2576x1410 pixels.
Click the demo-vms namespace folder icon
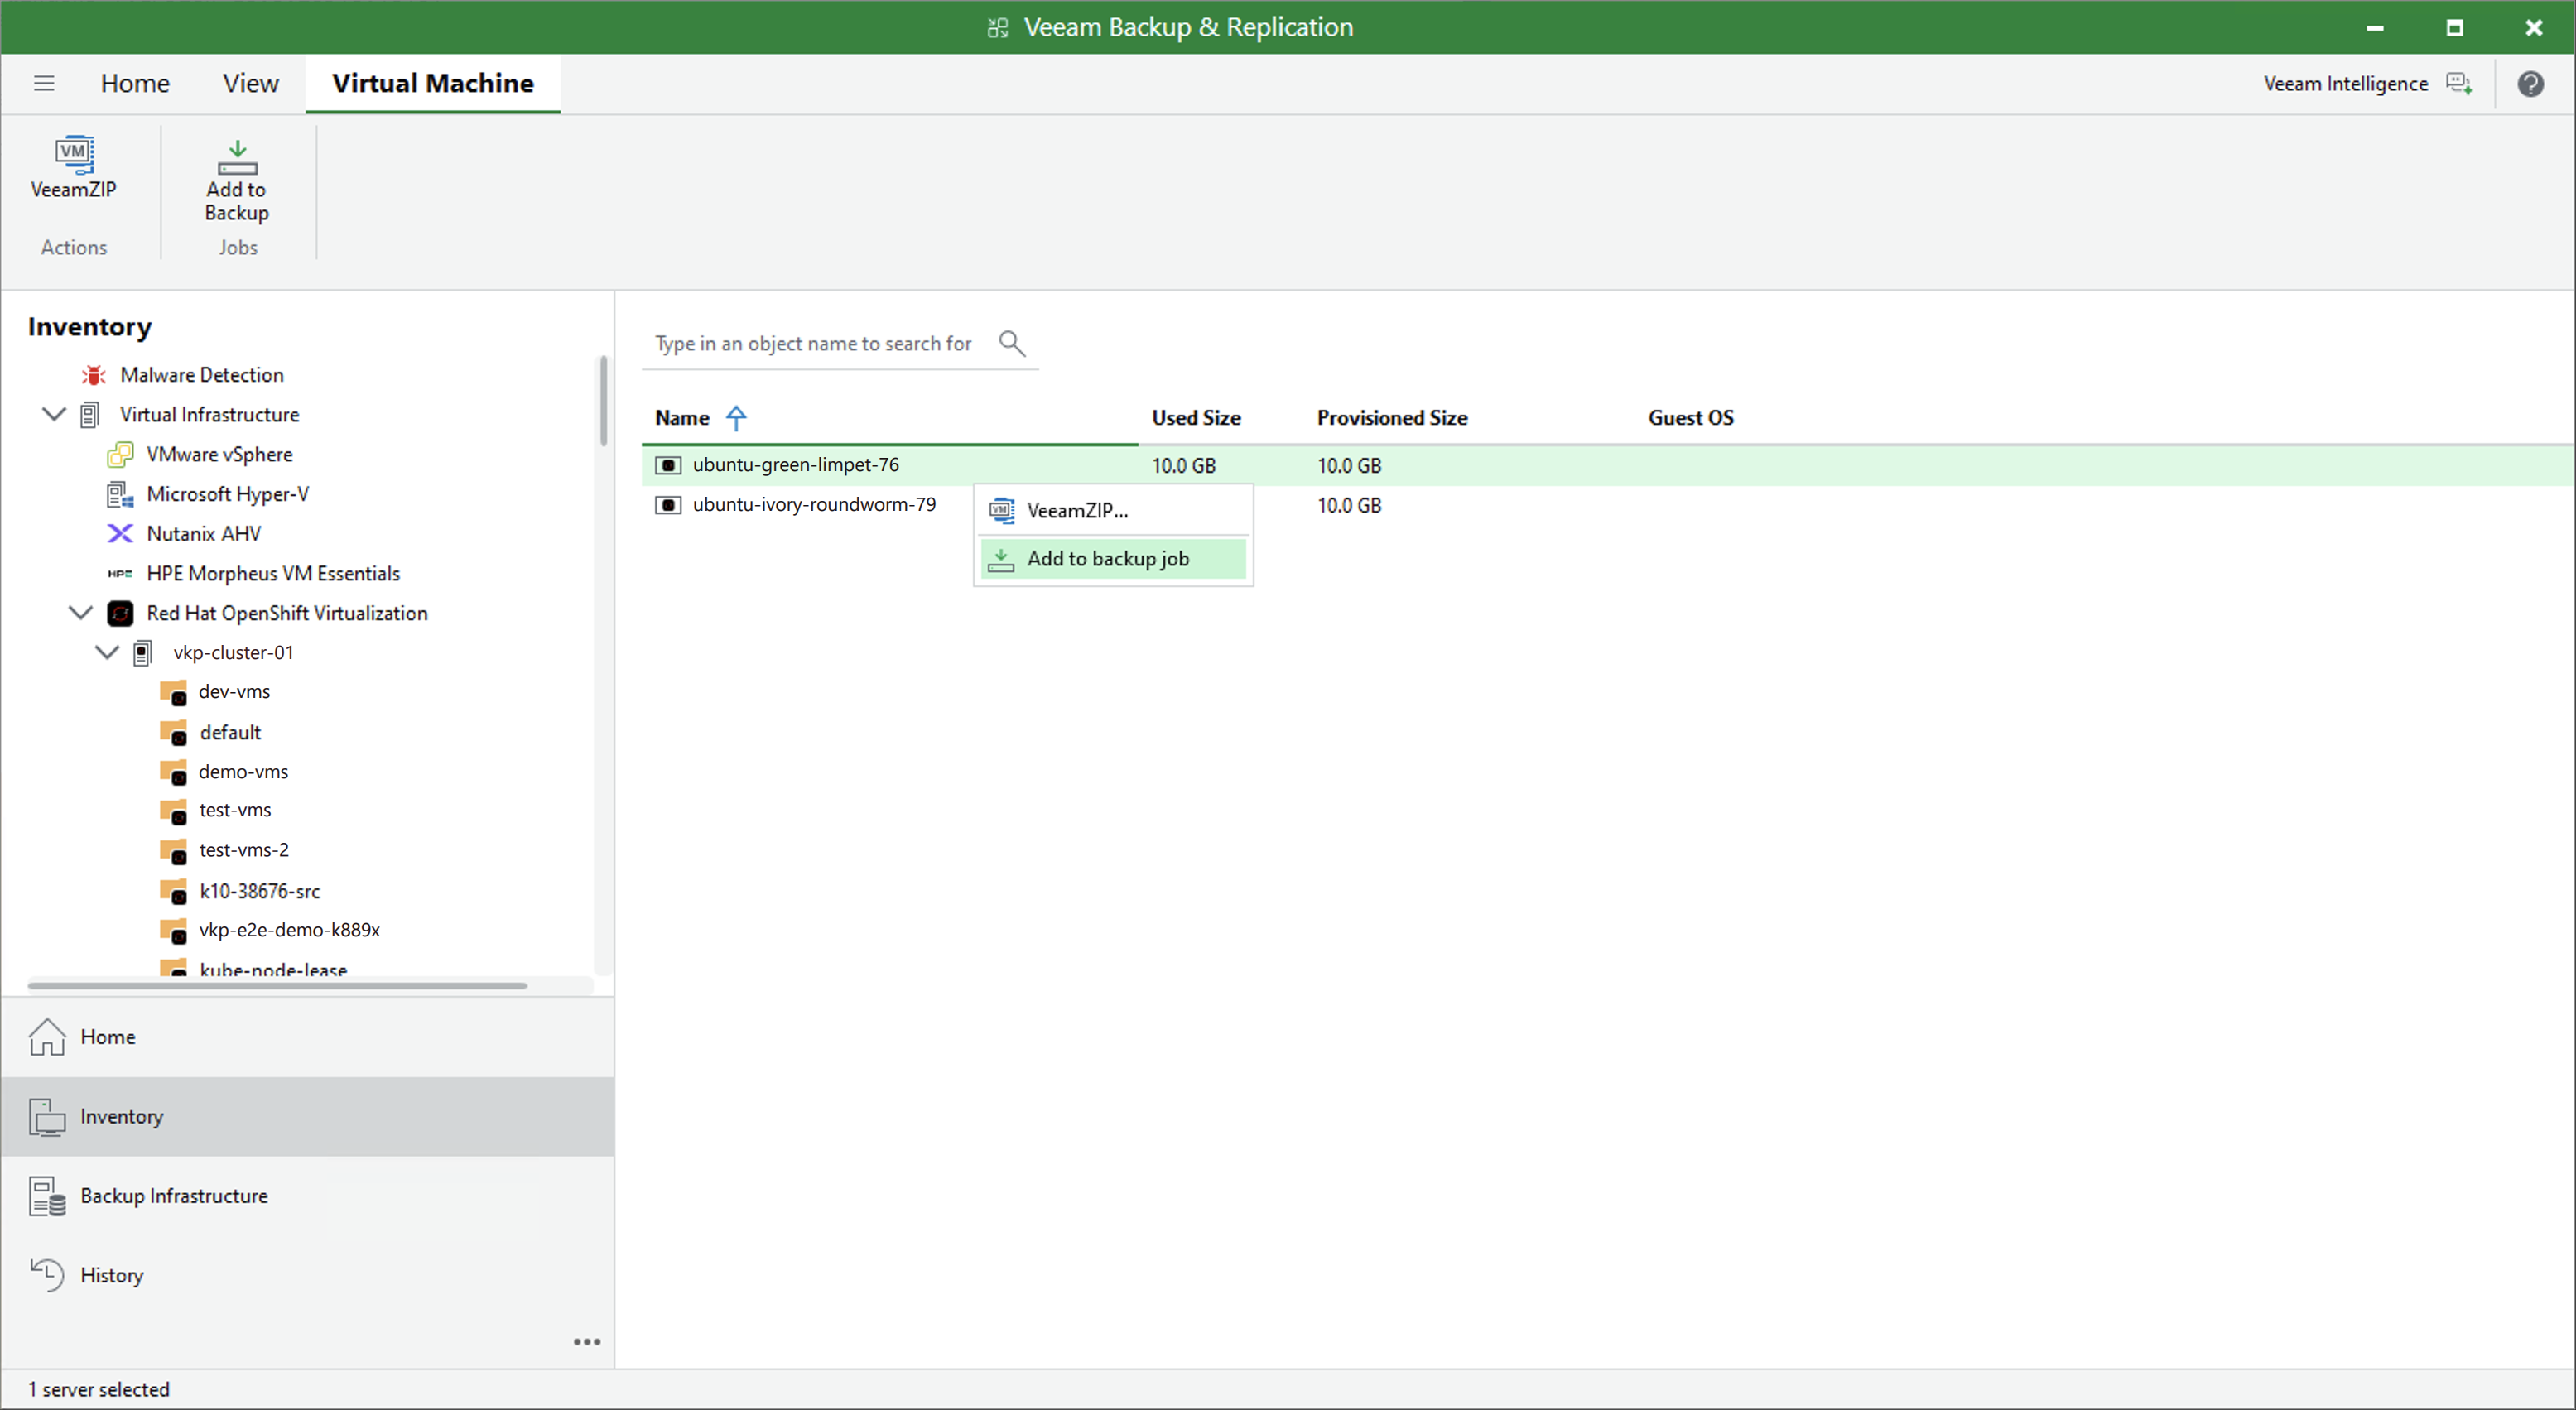(x=174, y=772)
